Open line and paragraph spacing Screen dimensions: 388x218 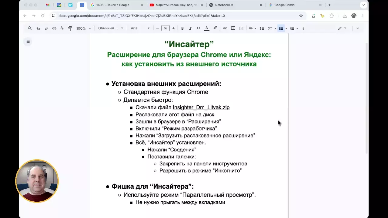[262, 28]
